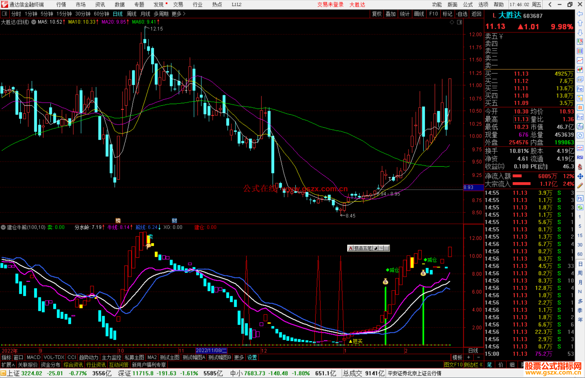Image resolution: width=585 pixels, height=378 pixels.
Task: Expand the 更多 period options dropdown
Action: click(x=178, y=14)
